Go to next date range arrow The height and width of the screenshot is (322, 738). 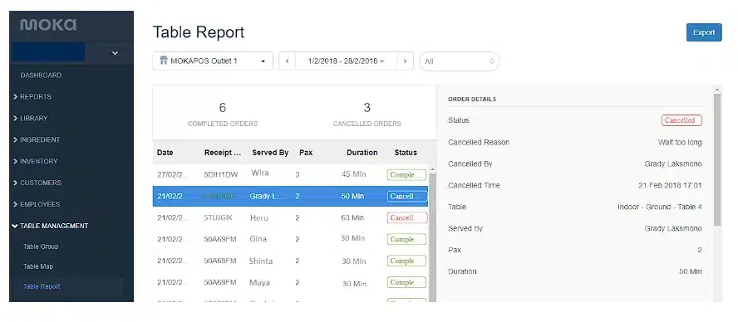(x=405, y=61)
